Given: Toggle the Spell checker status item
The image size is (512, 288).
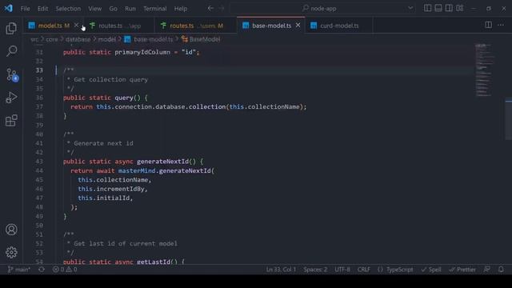Looking at the screenshot, I should tap(431, 270).
